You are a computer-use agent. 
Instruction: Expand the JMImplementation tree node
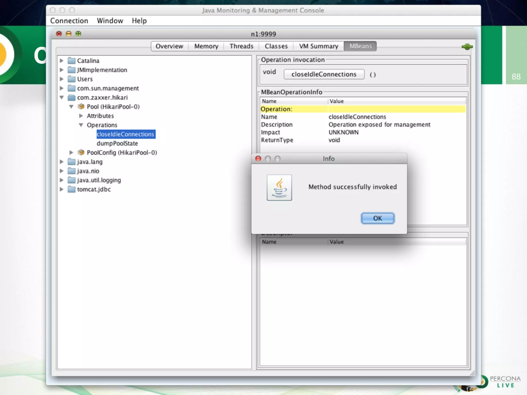tap(62, 70)
